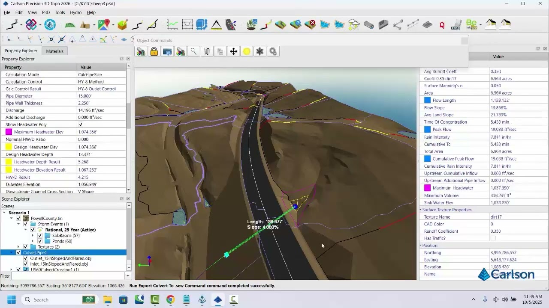Open the View menu
This screenshot has height=308, width=549.
[32, 12]
